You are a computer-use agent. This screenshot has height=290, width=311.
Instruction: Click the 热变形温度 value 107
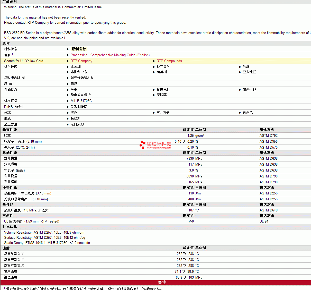click(191, 210)
